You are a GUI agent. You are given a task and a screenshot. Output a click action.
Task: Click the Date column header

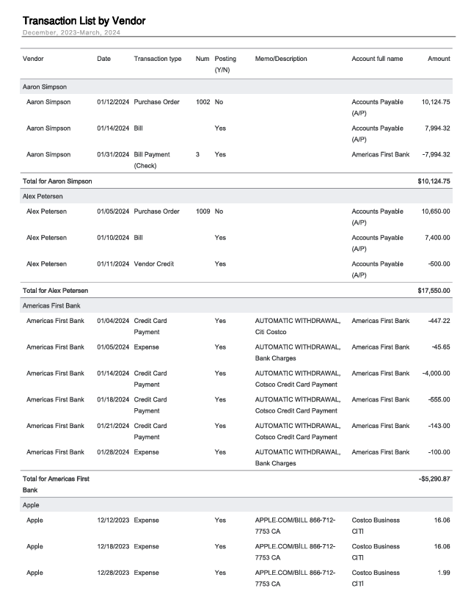click(x=104, y=59)
